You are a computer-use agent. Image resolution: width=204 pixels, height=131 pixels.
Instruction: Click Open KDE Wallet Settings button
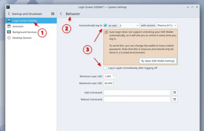(158, 61)
